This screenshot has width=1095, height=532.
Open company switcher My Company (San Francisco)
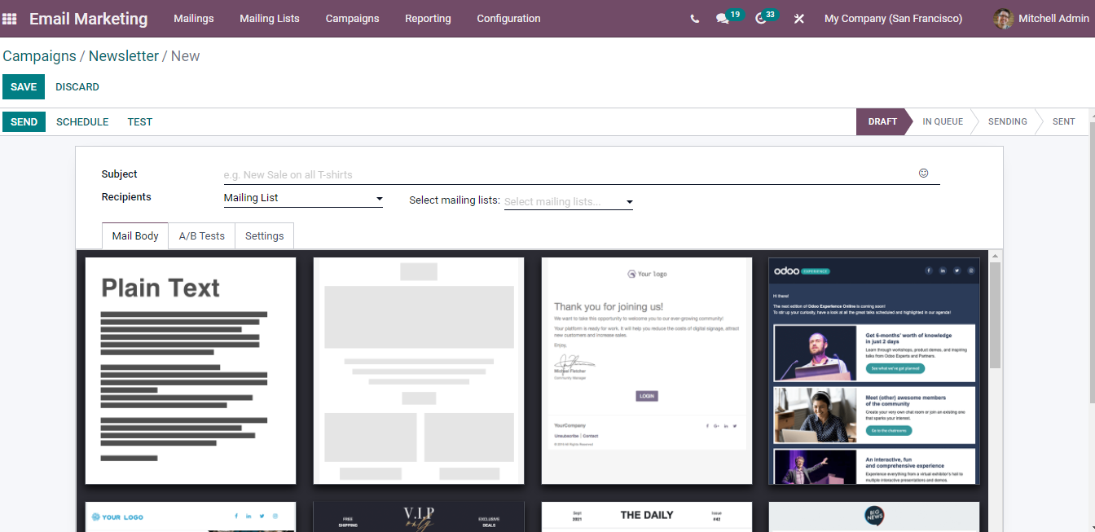pyautogui.click(x=893, y=19)
